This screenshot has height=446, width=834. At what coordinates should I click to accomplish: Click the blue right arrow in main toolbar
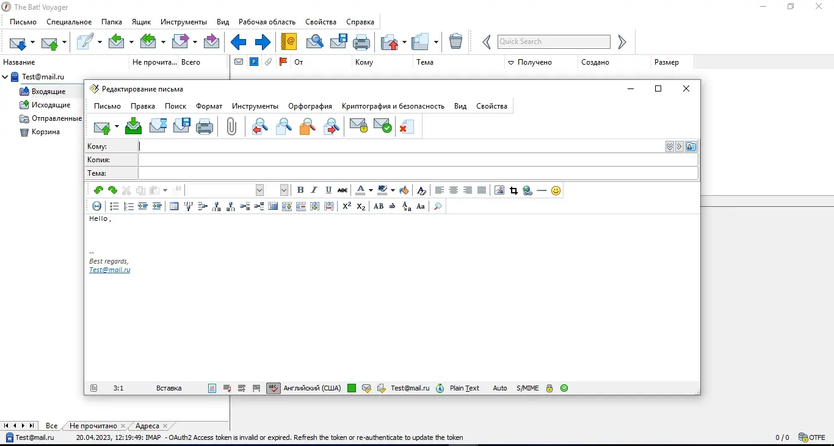[x=263, y=41]
